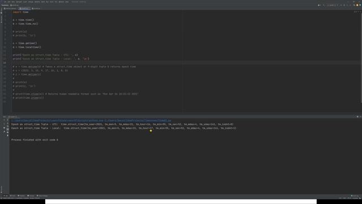The image size is (362, 204).
Task: Click the 'import time' code line
Action: click(20, 12)
